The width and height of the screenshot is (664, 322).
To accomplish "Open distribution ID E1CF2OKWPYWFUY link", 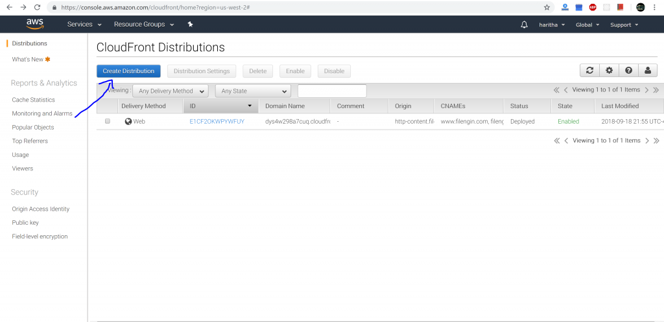I will click(x=217, y=121).
